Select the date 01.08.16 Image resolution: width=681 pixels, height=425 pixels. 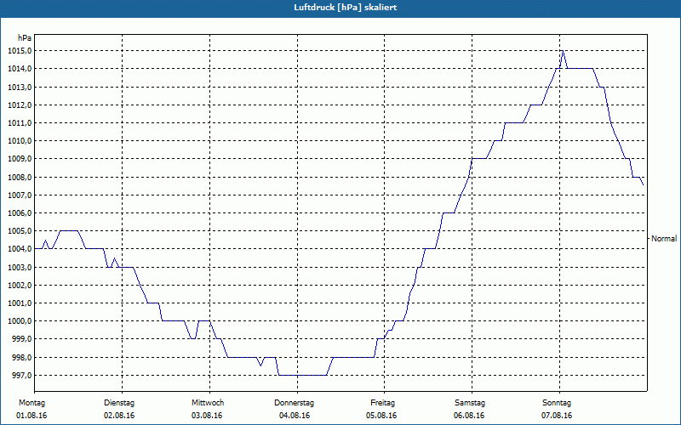[x=31, y=416]
